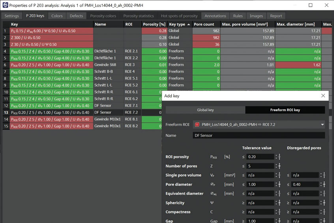
Task: Click the Name input field containing DF Sensor
Action: (x=259, y=135)
